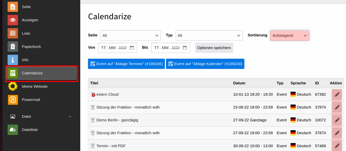
Task: Open the Seite module icon
Action: [x=13, y=7]
